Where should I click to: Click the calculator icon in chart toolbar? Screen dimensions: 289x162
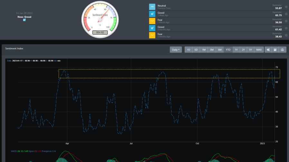click(275, 50)
